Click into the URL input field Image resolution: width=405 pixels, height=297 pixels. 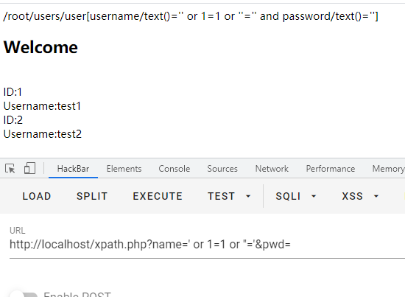(x=207, y=245)
